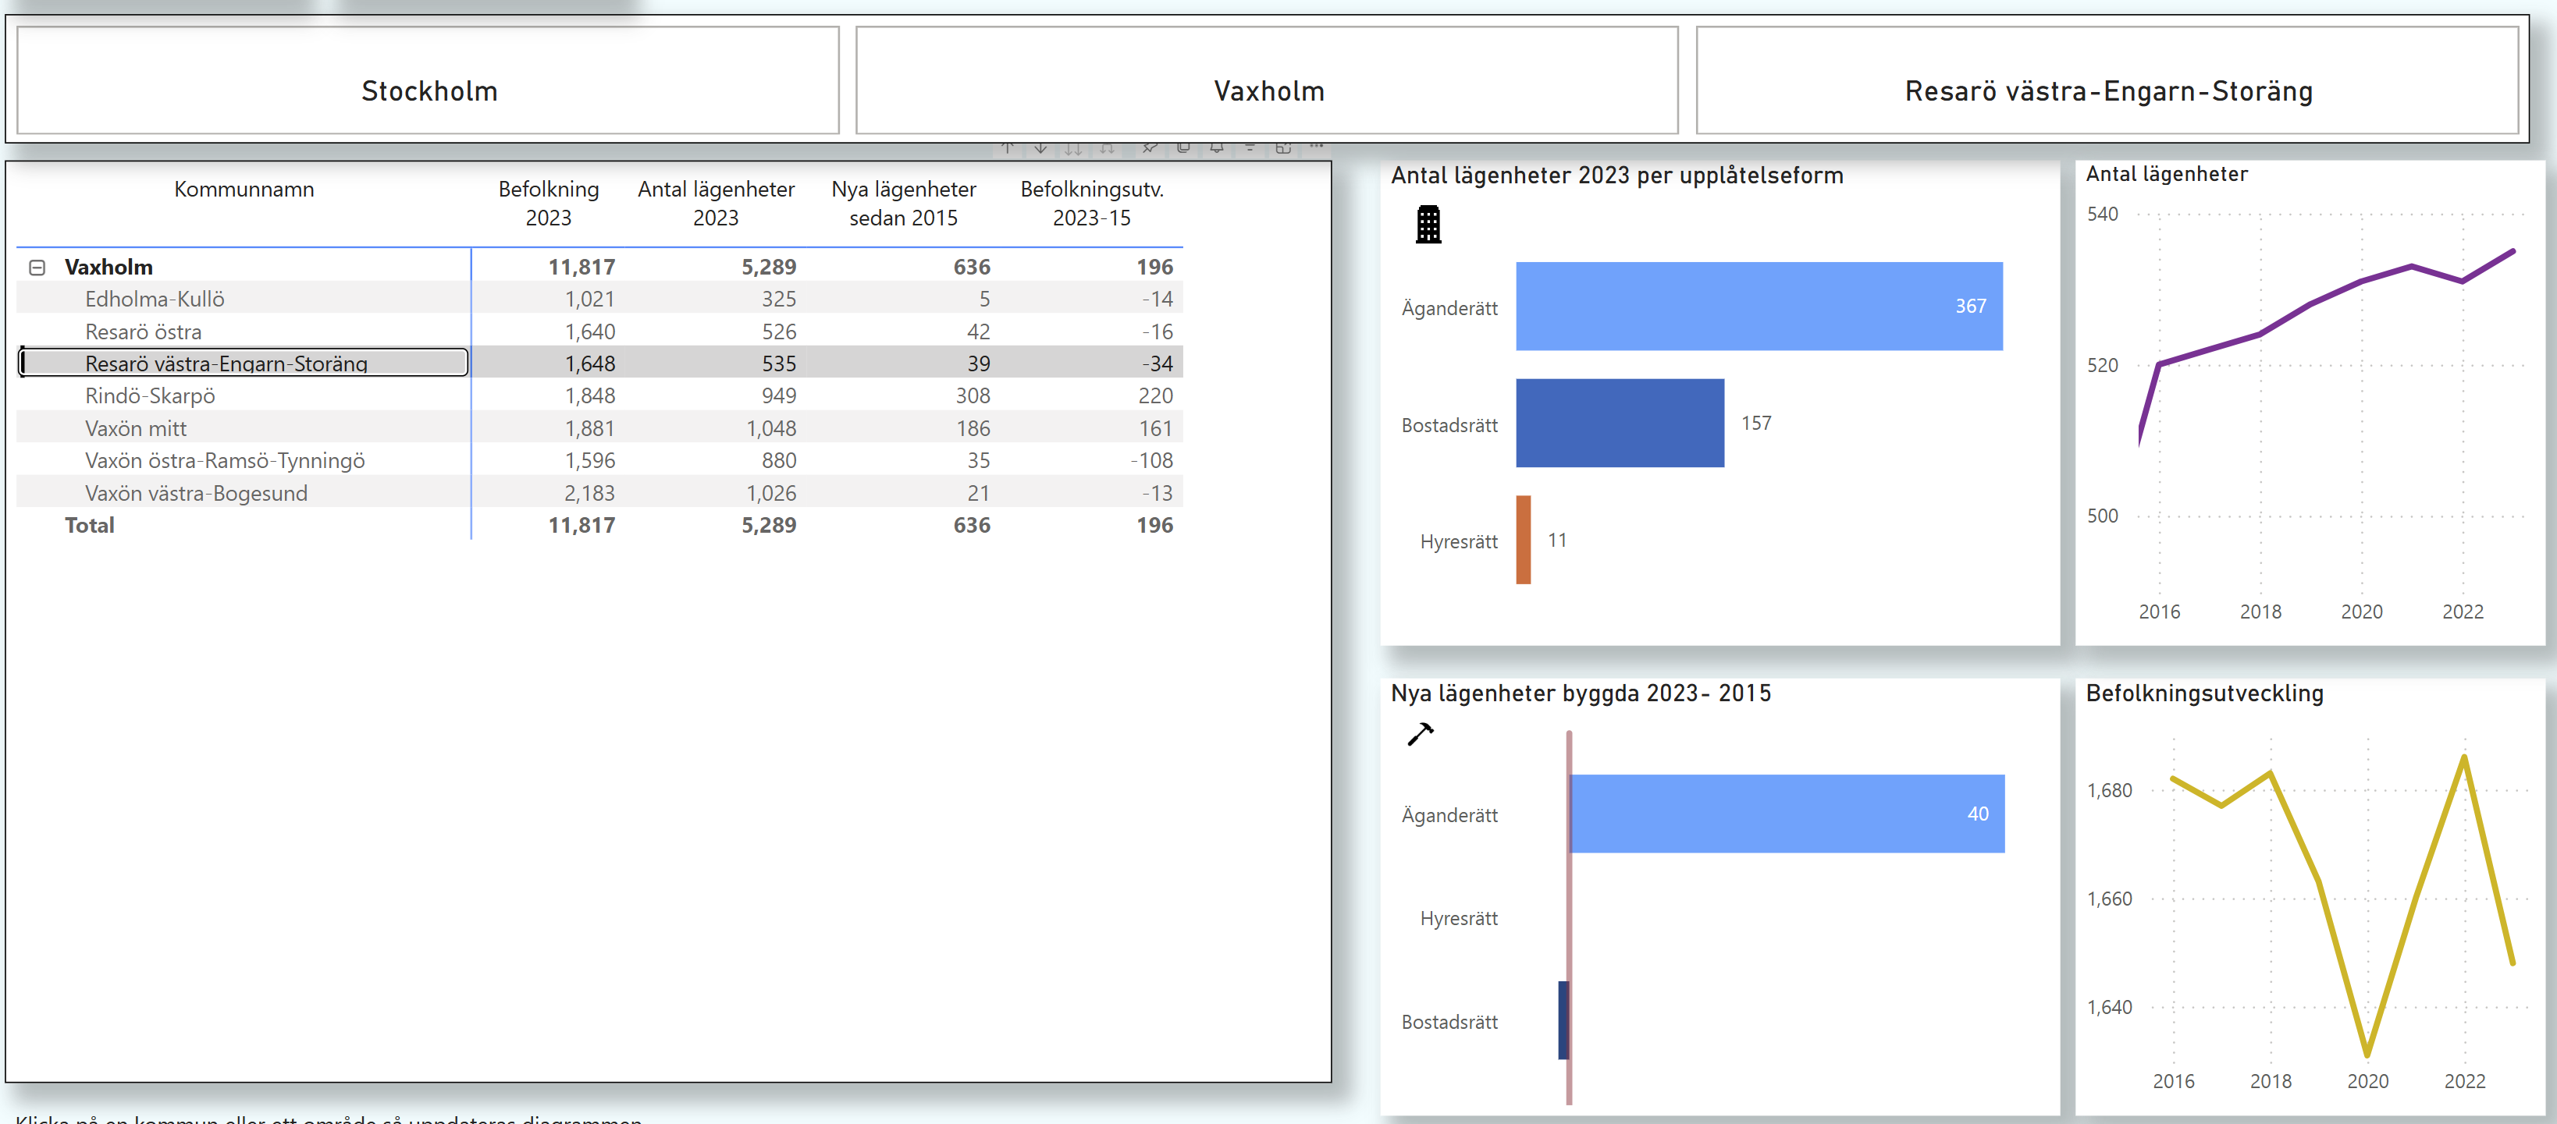The height and width of the screenshot is (1124, 2557).
Task: Select the Edholma-Kullö area row
Action: point(155,299)
